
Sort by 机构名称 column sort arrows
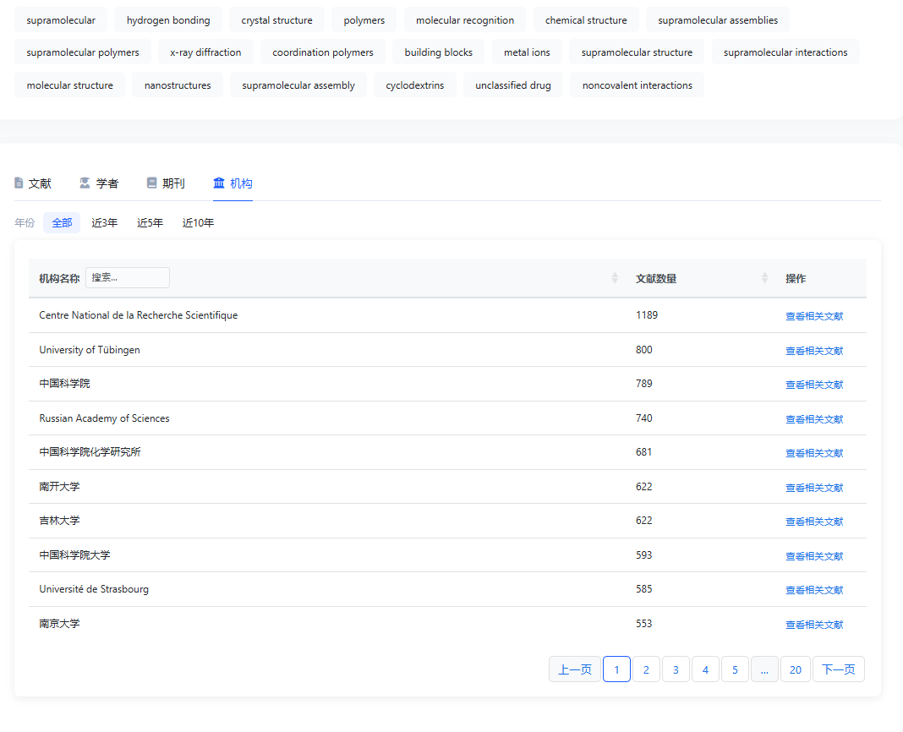[x=615, y=278]
